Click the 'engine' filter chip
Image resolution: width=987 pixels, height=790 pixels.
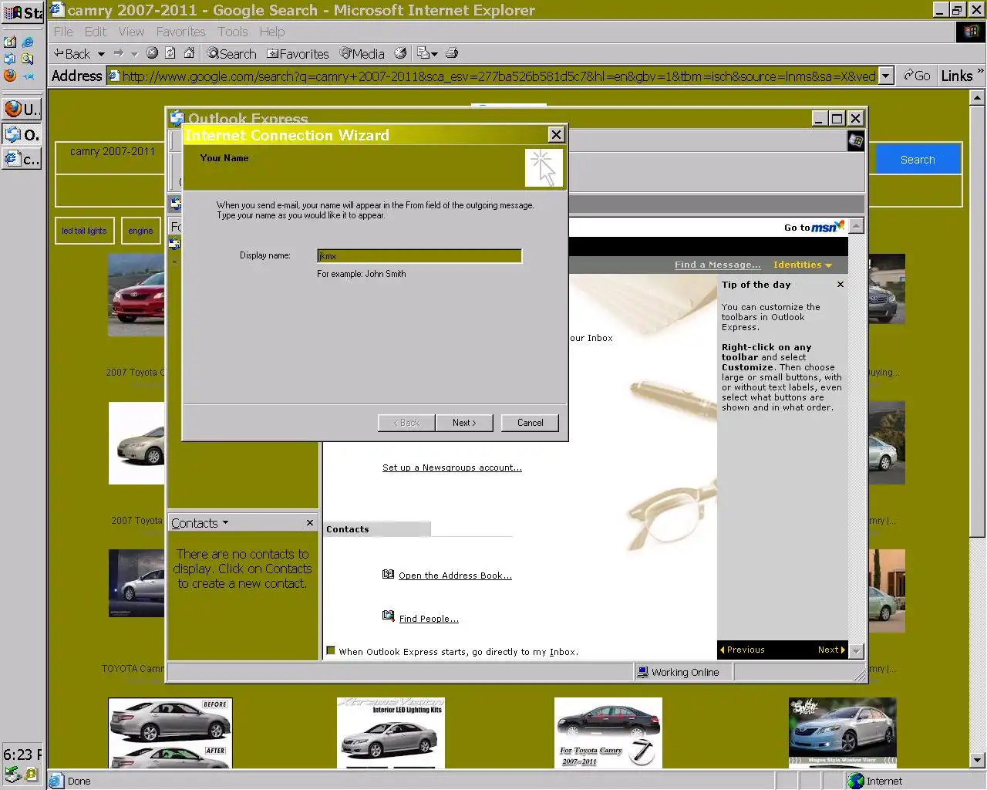click(140, 231)
